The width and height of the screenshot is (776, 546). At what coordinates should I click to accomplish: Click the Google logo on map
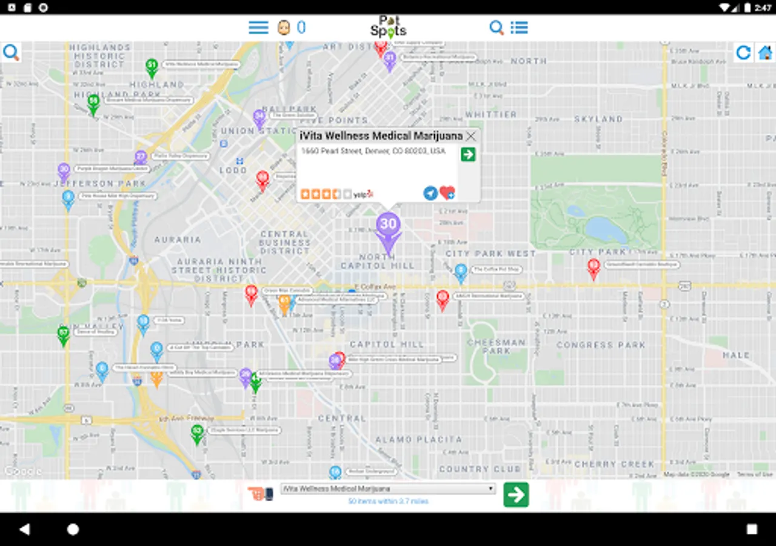click(23, 471)
